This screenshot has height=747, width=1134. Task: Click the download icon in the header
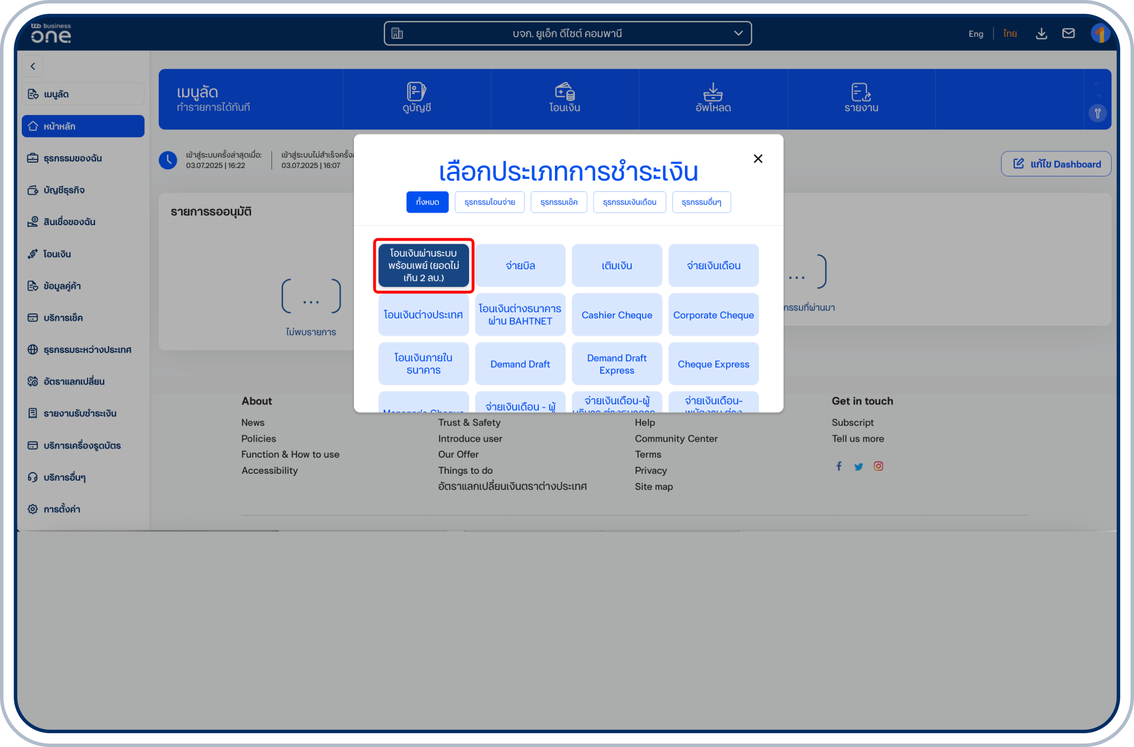1041,34
